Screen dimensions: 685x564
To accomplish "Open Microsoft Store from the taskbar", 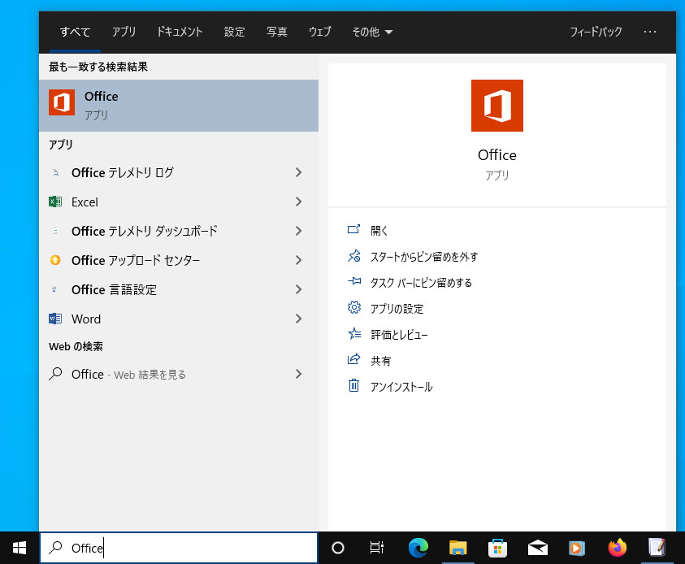I will [497, 548].
